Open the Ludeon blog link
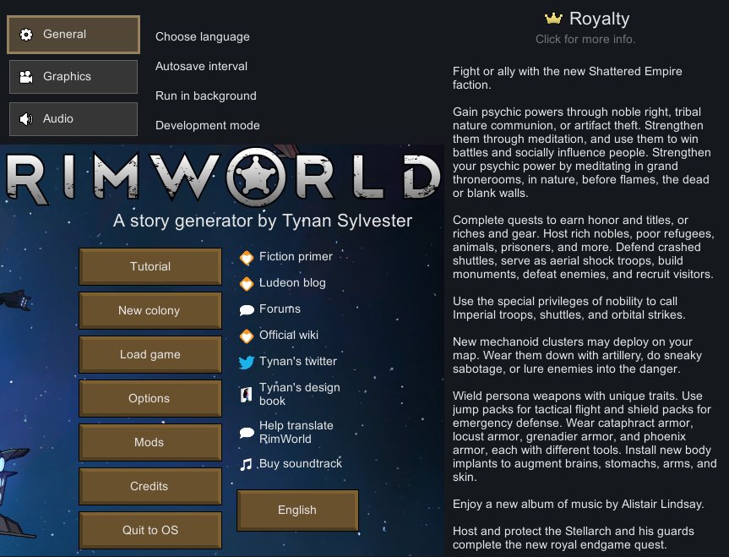 pos(292,283)
